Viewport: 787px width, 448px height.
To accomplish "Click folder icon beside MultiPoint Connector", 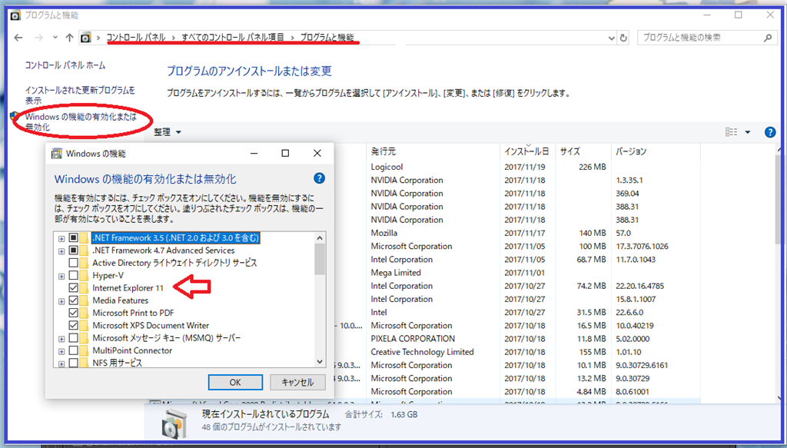I will tap(84, 350).
